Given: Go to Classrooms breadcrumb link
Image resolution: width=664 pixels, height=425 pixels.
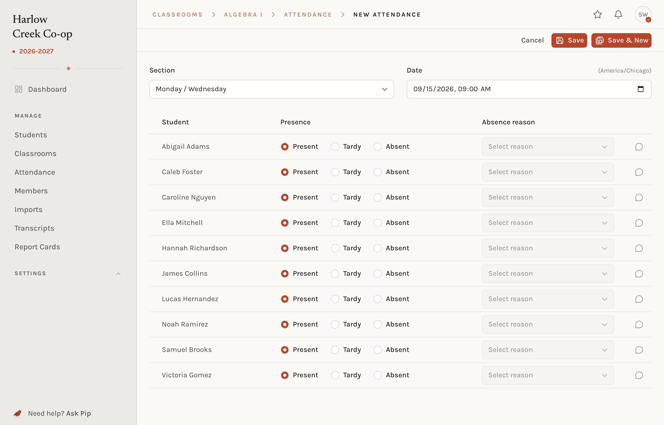Looking at the screenshot, I should click(x=178, y=14).
